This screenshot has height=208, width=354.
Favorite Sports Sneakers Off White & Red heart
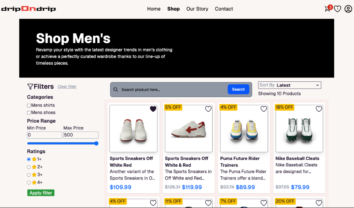[208, 109]
